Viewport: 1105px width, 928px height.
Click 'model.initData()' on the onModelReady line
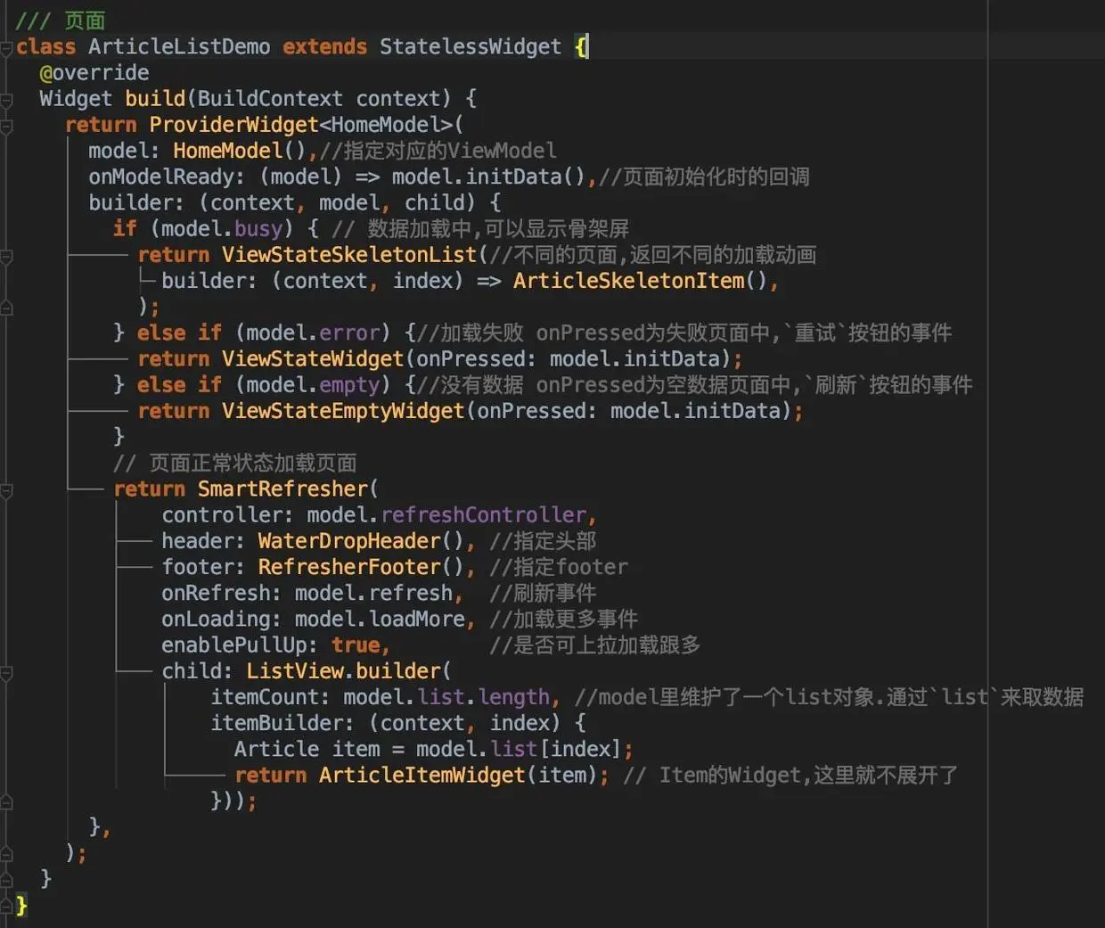coord(488,177)
